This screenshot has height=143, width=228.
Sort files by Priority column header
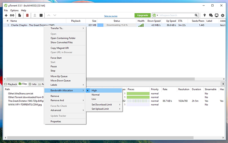pos(155,89)
